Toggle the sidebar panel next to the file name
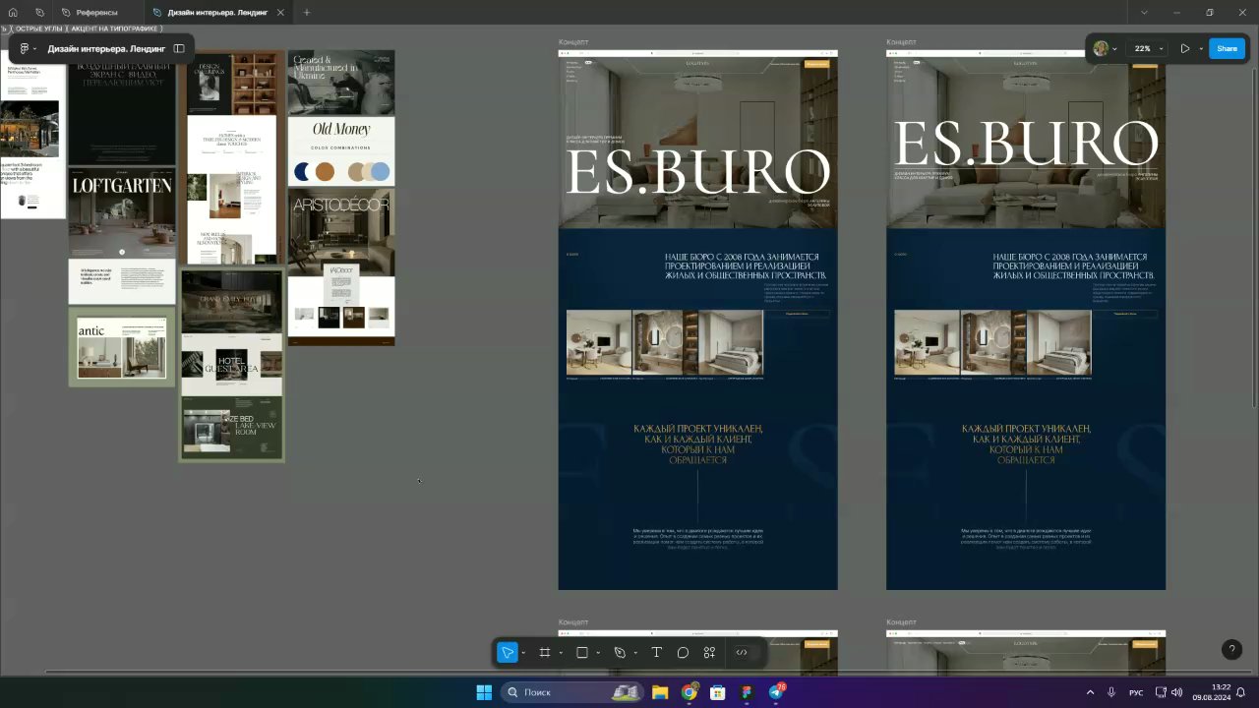 tap(179, 48)
